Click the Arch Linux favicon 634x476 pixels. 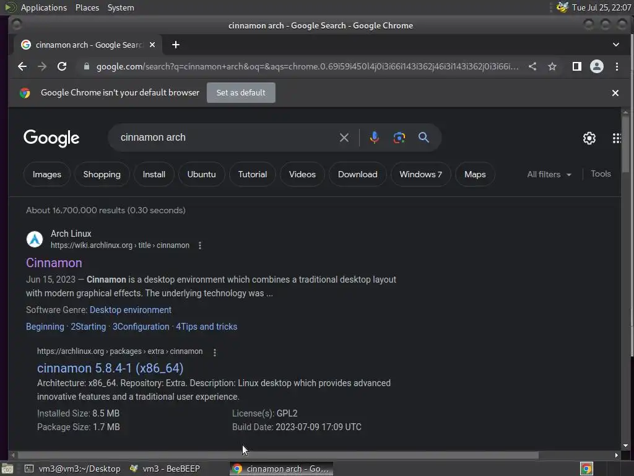pos(35,239)
